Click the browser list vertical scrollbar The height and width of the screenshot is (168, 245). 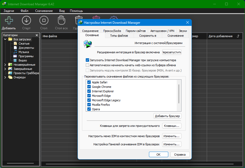click(x=179, y=94)
